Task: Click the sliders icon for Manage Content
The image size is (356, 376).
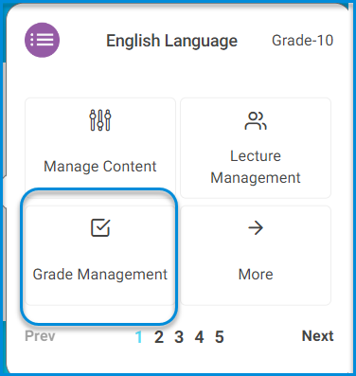Action: (x=100, y=120)
